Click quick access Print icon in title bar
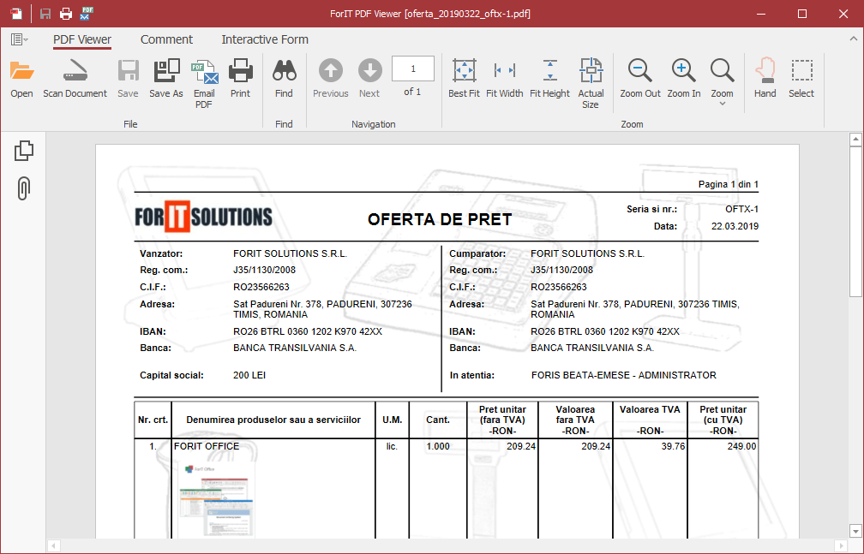 coord(65,13)
